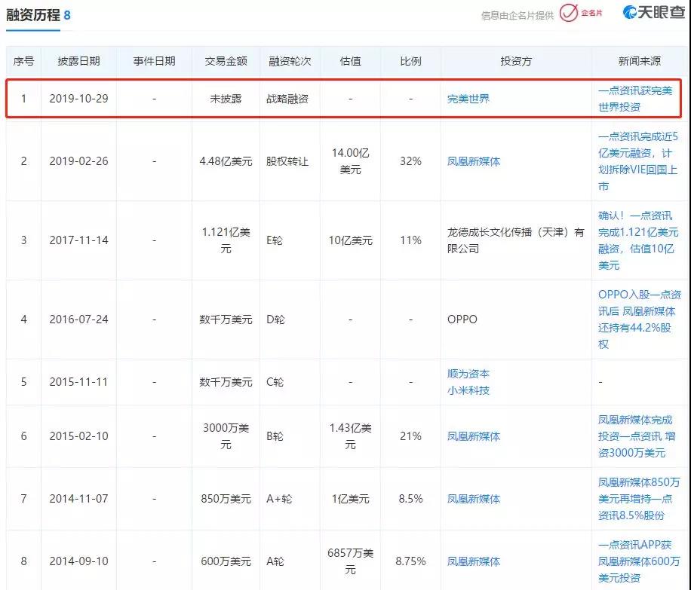Screen dimensions: 691x590
Task: Open the 凤凰新媒体完成投资一点资讯 news link
Action: pos(637,436)
